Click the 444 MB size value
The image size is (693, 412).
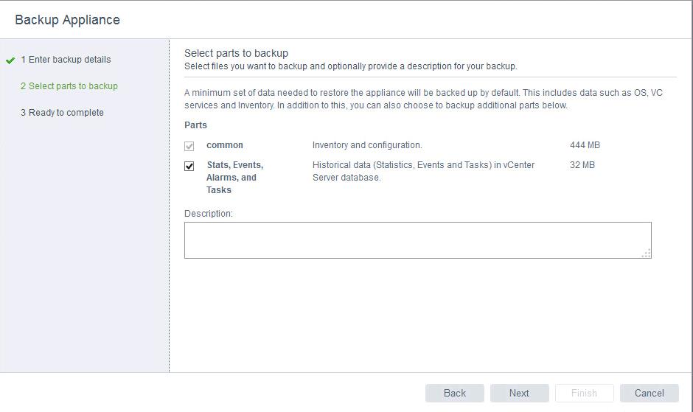coord(585,145)
